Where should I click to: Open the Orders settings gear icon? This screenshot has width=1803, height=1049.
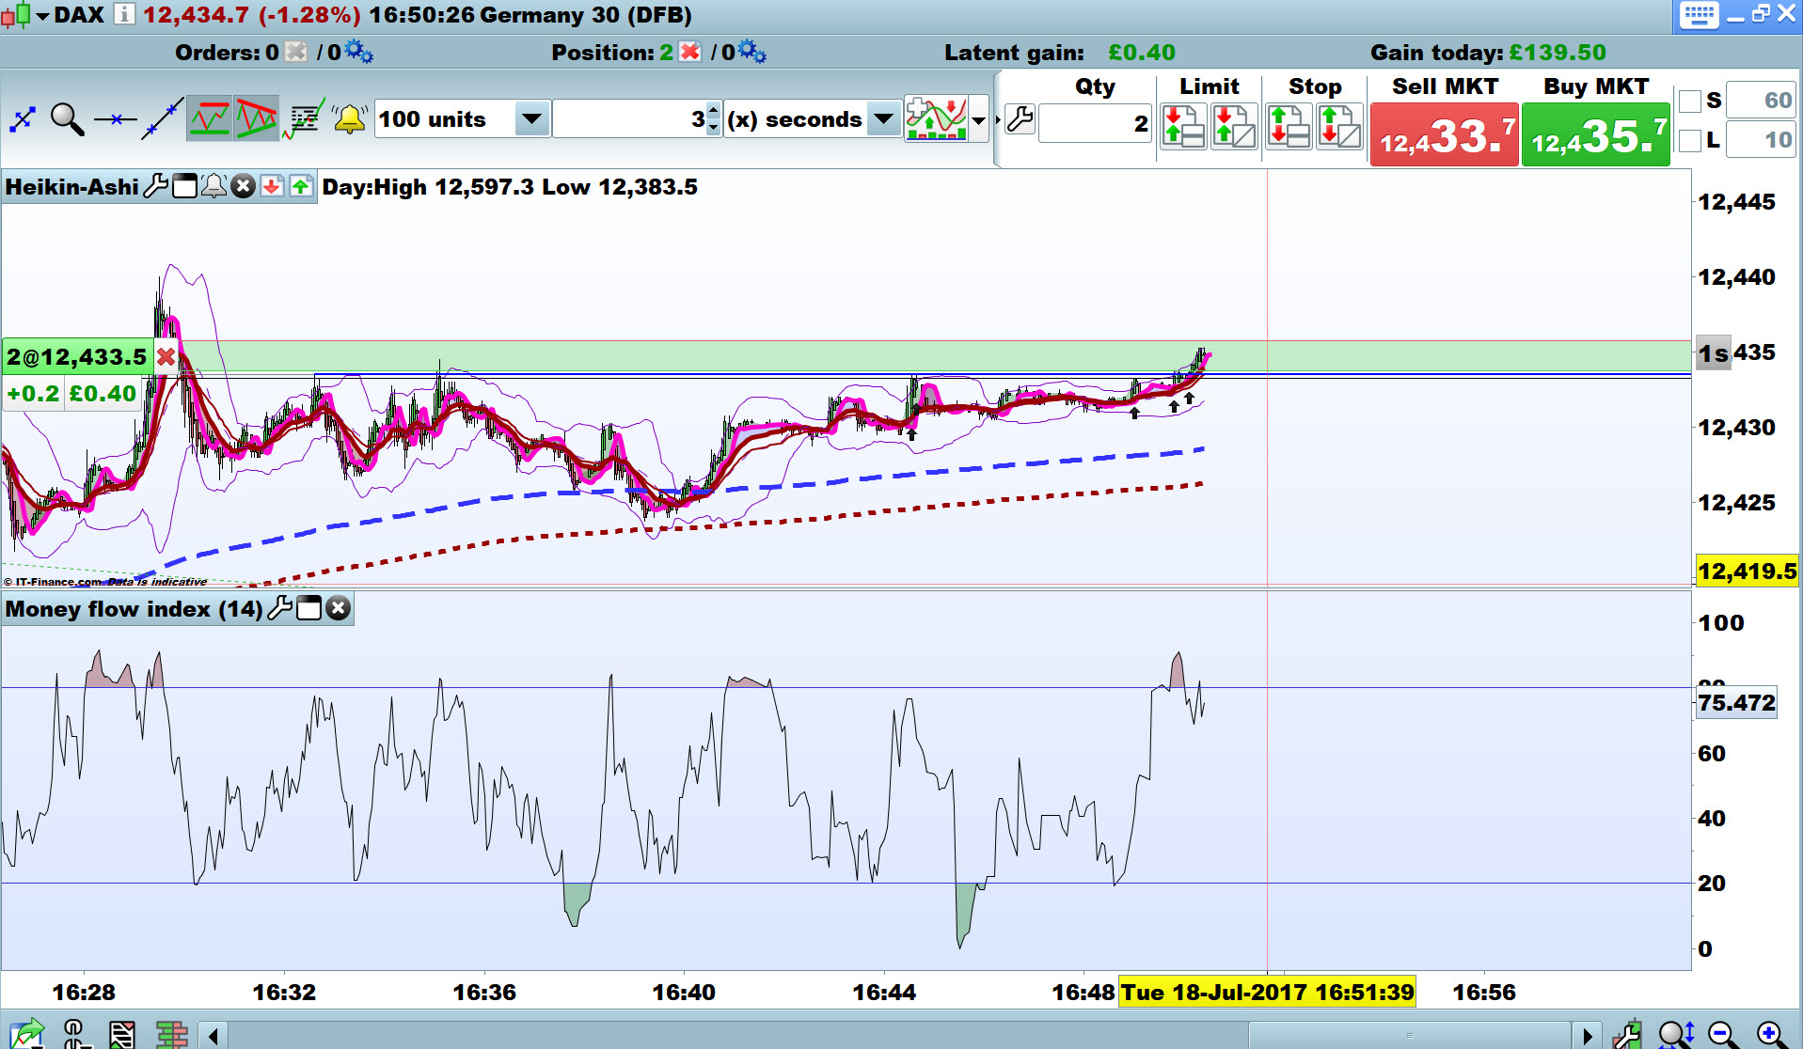pos(358,52)
